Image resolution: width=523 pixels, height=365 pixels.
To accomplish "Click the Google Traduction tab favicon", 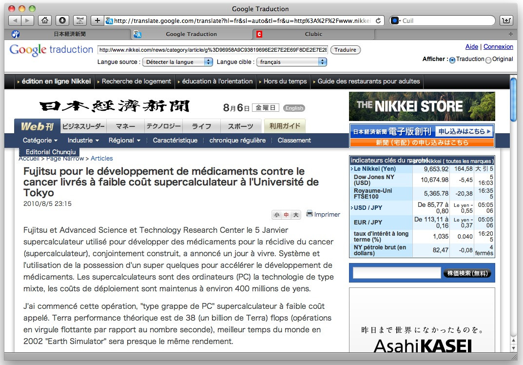I will pyautogui.click(x=137, y=34).
